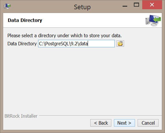Click the Data Directory field label
165x133 pixels.
pos(22,44)
